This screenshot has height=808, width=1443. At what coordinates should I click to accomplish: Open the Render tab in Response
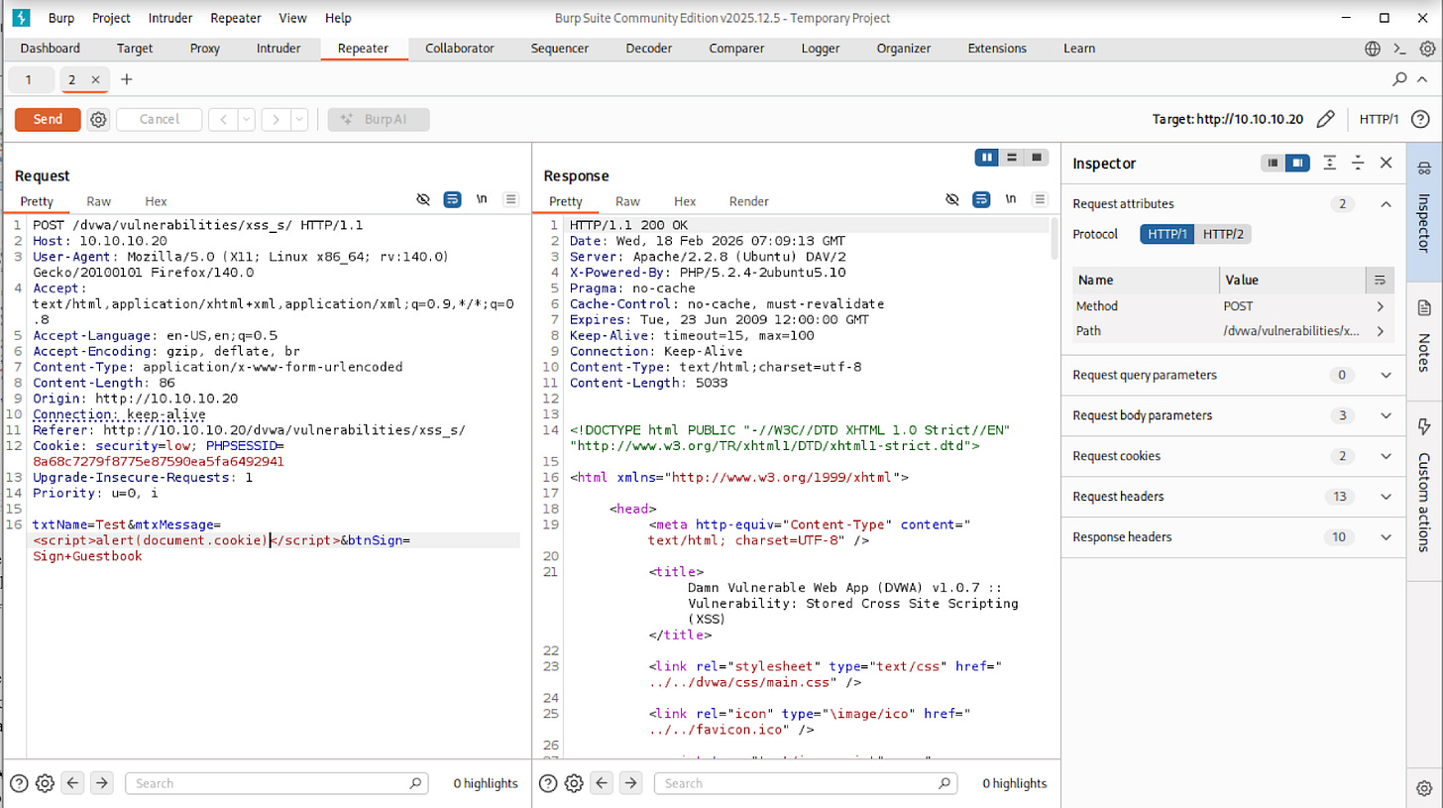click(x=748, y=201)
